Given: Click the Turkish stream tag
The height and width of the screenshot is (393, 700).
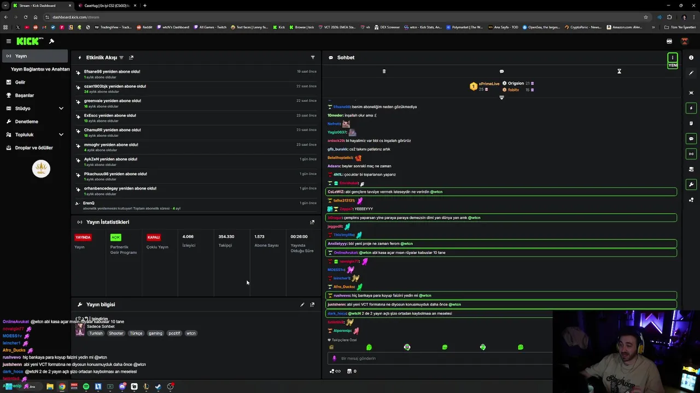Looking at the screenshot, I should click(x=96, y=333).
